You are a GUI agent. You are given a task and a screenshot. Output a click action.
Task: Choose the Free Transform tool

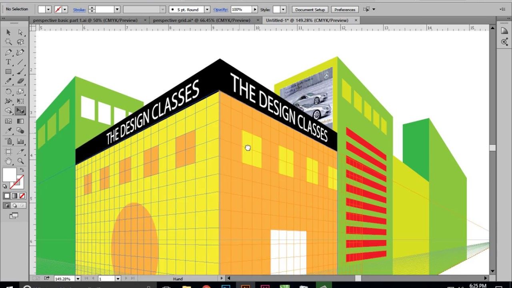[x=20, y=101]
